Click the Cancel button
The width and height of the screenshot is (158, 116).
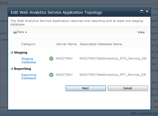point(128,88)
